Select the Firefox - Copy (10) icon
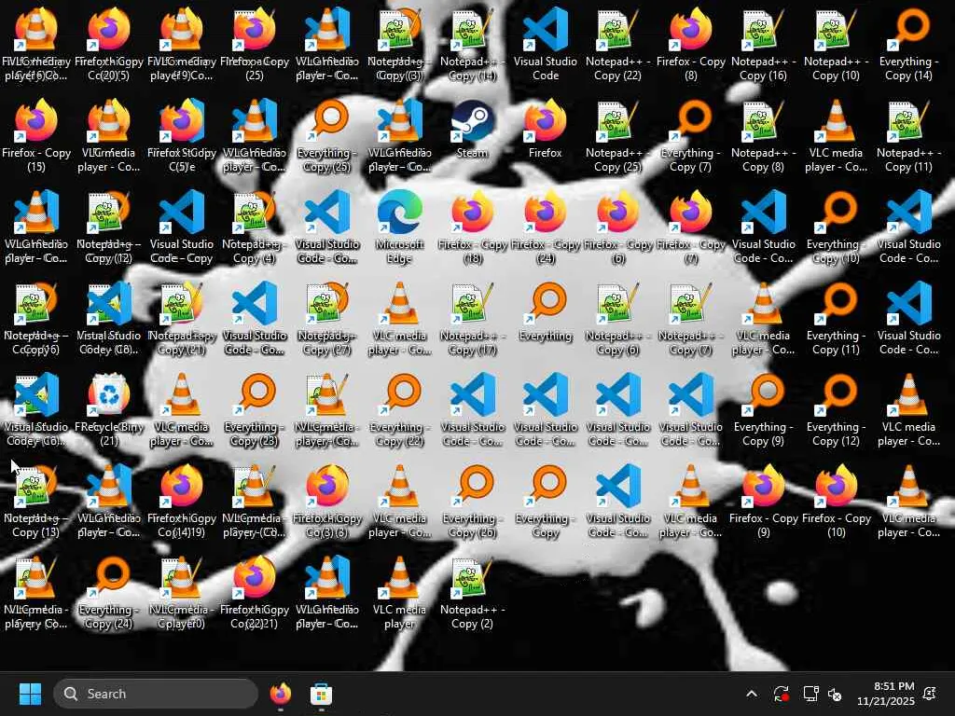This screenshot has height=716, width=955. coord(837,502)
